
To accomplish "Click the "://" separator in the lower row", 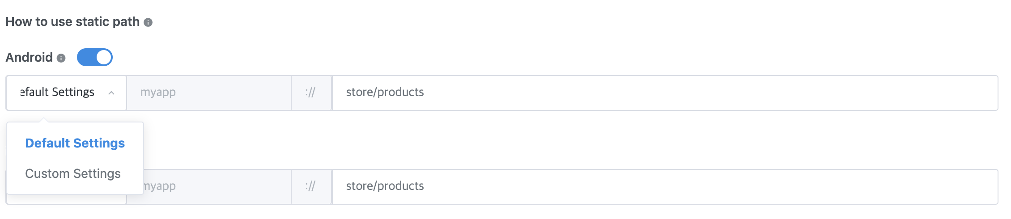I will pyautogui.click(x=311, y=186).
